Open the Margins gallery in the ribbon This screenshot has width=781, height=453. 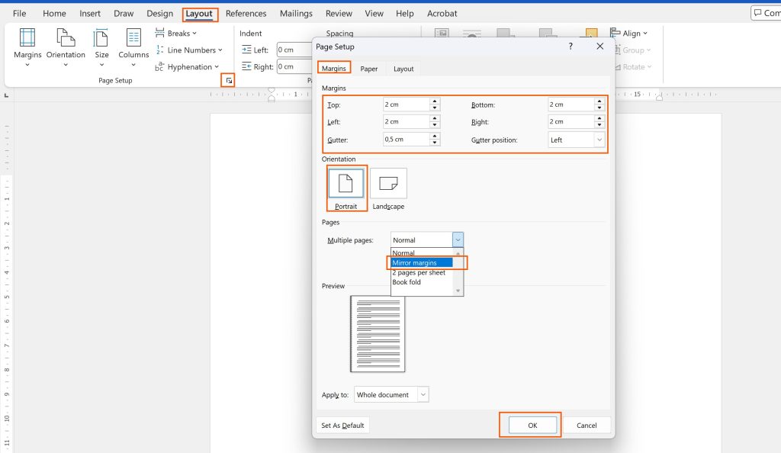click(x=27, y=47)
